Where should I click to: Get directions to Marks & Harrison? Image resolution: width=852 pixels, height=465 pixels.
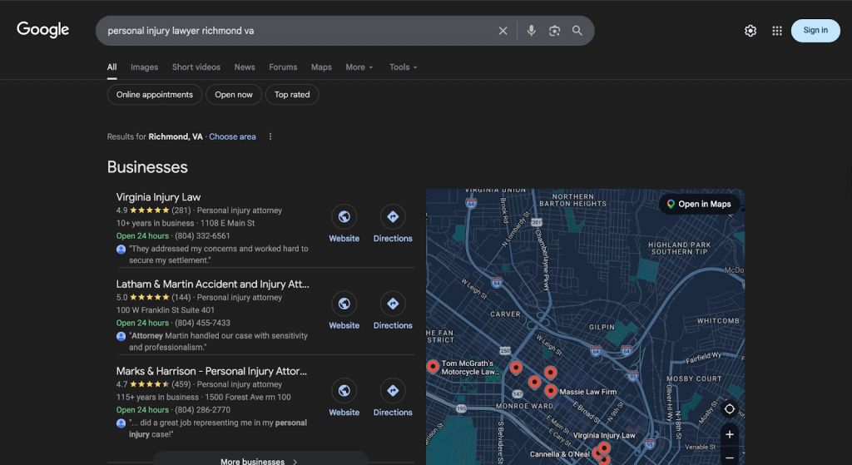393,391
